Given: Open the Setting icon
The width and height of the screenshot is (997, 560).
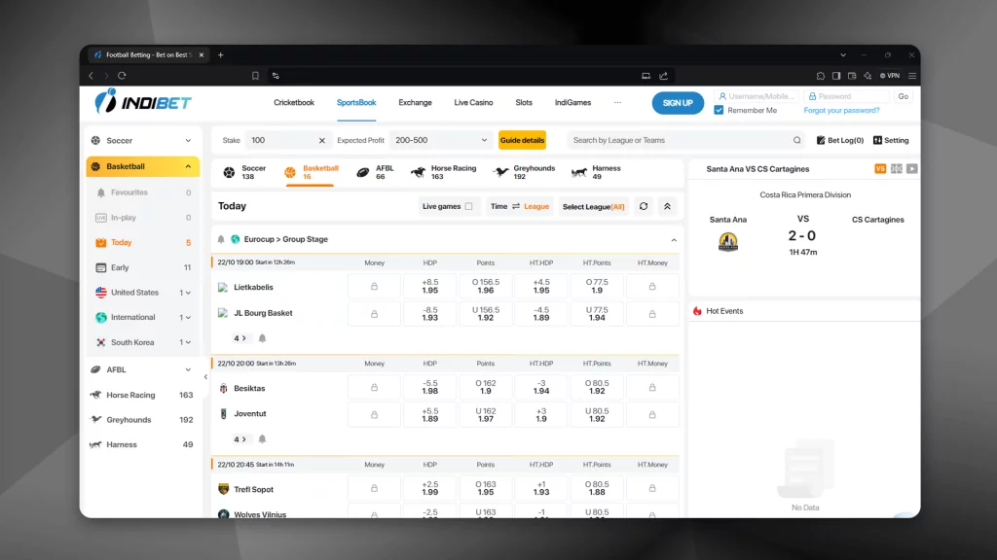Looking at the screenshot, I should 877,140.
